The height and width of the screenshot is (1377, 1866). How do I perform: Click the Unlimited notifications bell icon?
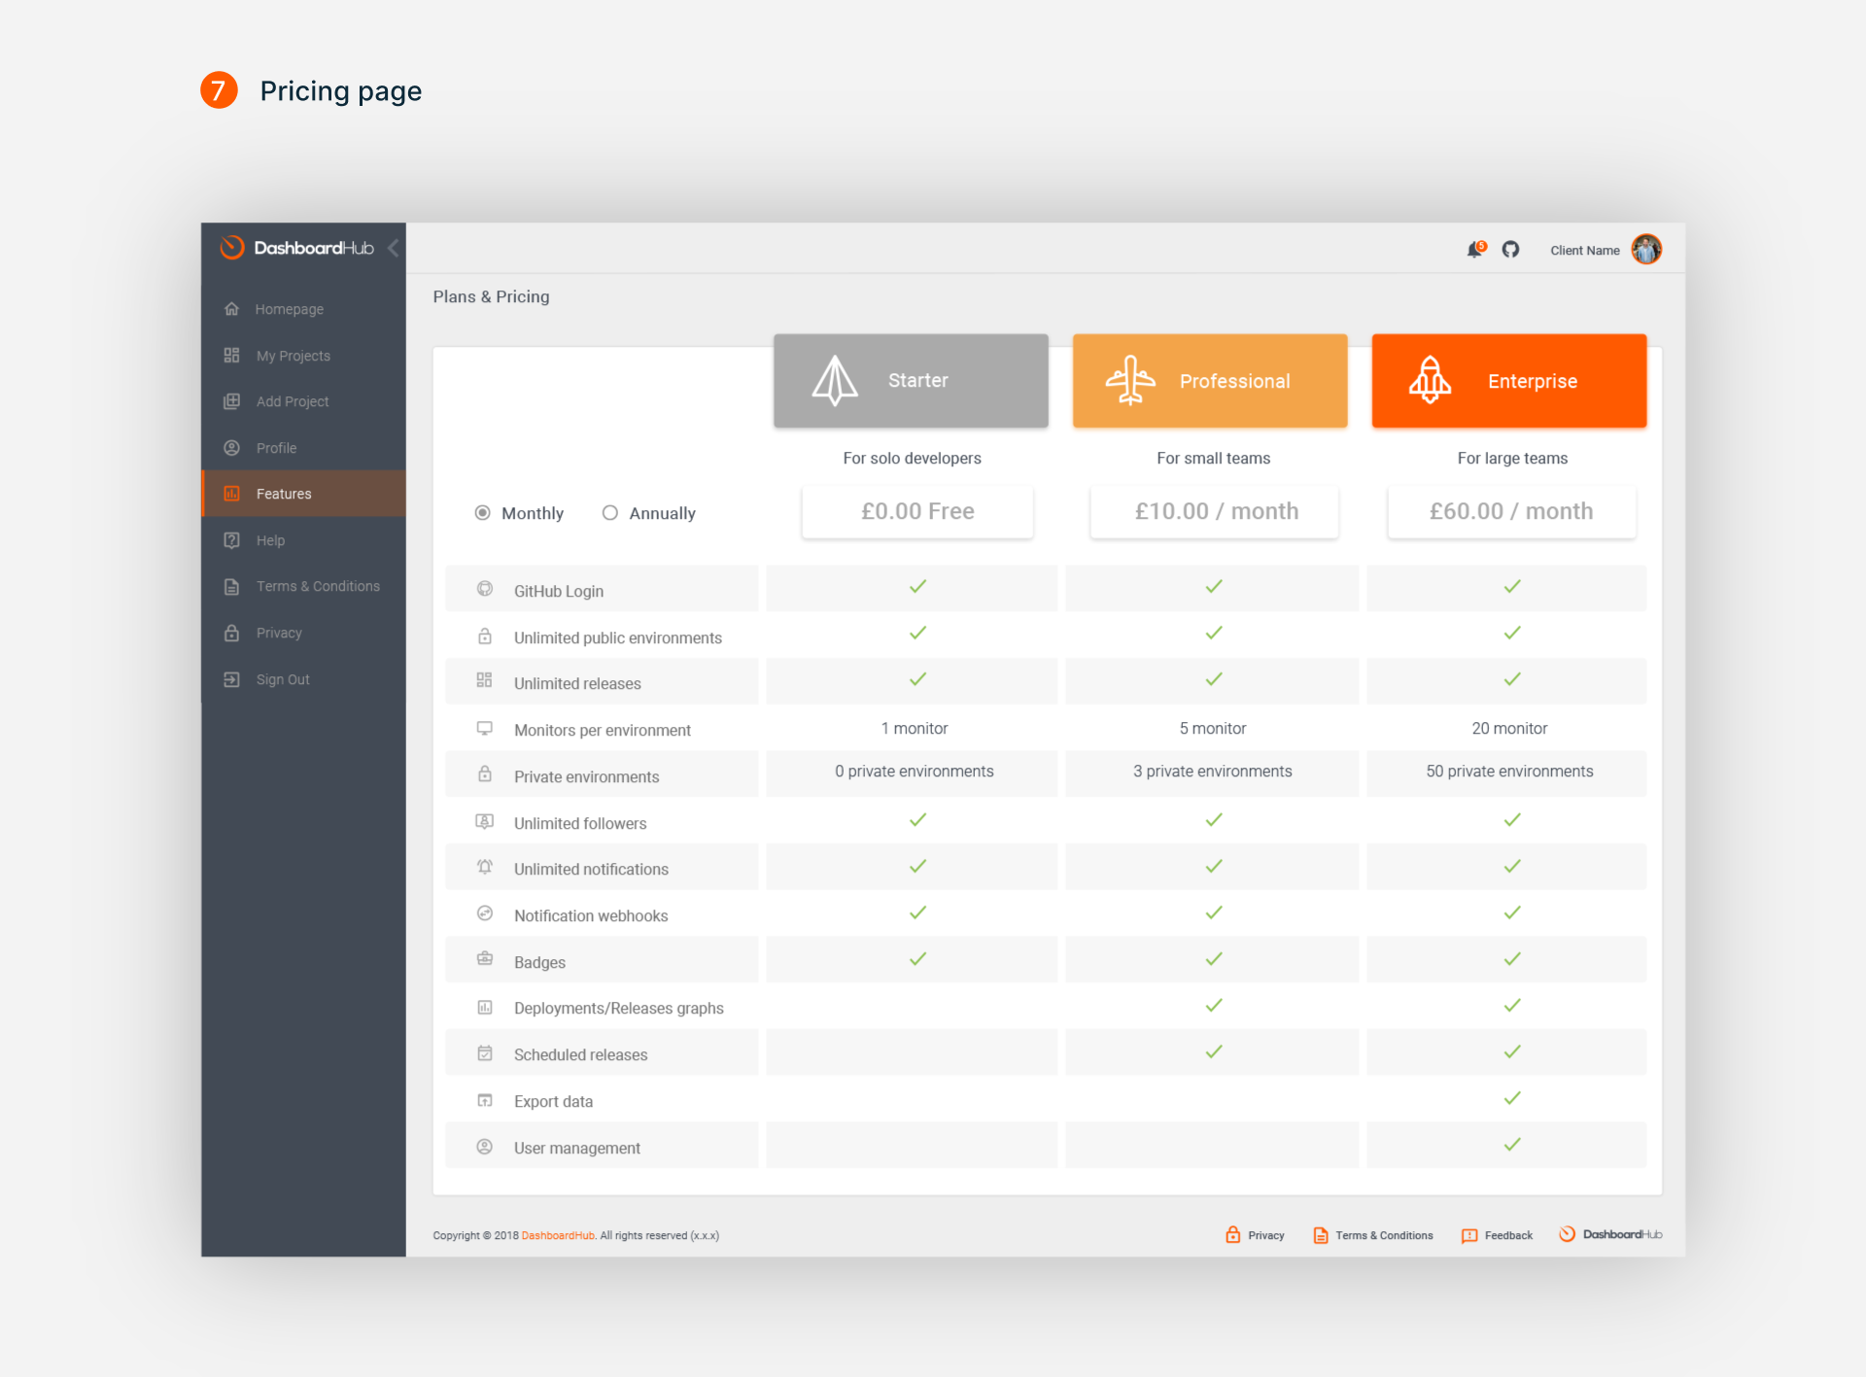[485, 867]
